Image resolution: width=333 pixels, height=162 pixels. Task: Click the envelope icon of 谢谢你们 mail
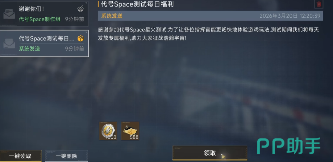pyautogui.click(x=9, y=14)
